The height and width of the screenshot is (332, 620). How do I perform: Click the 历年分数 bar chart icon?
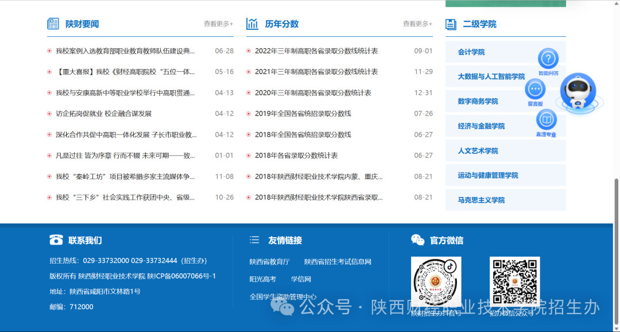[x=252, y=24]
